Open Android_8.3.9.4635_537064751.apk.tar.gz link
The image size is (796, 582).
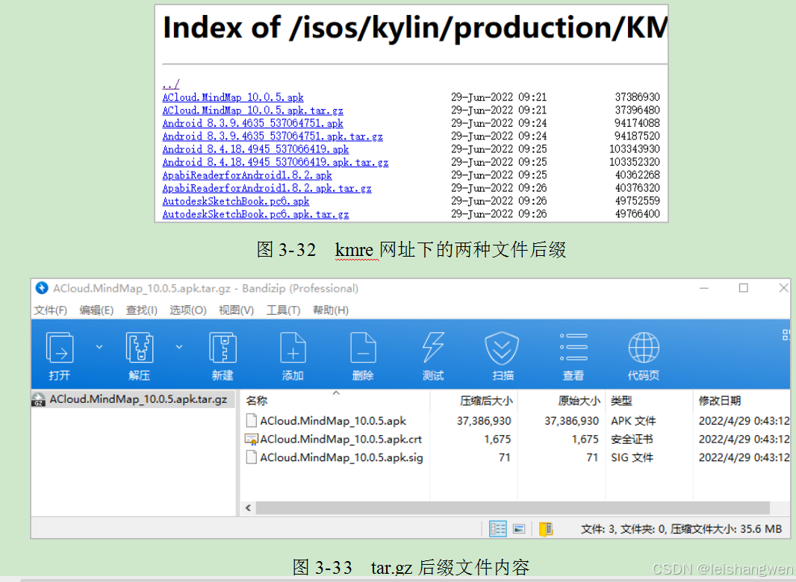[x=273, y=137]
